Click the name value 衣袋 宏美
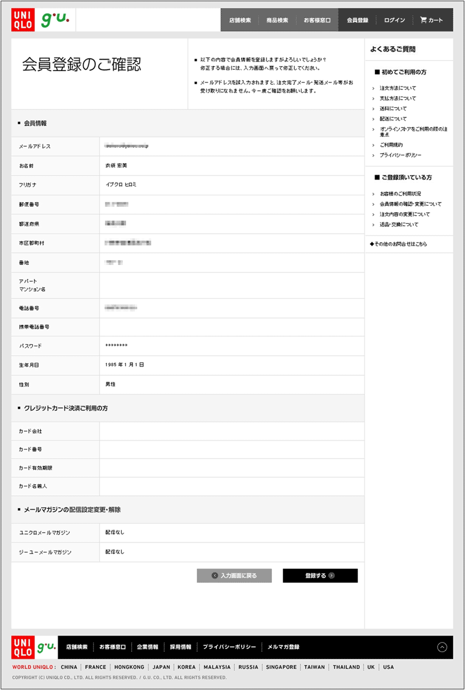The width and height of the screenshot is (465, 690). tap(116, 166)
